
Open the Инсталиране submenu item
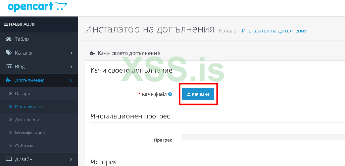[x=39, y=107]
